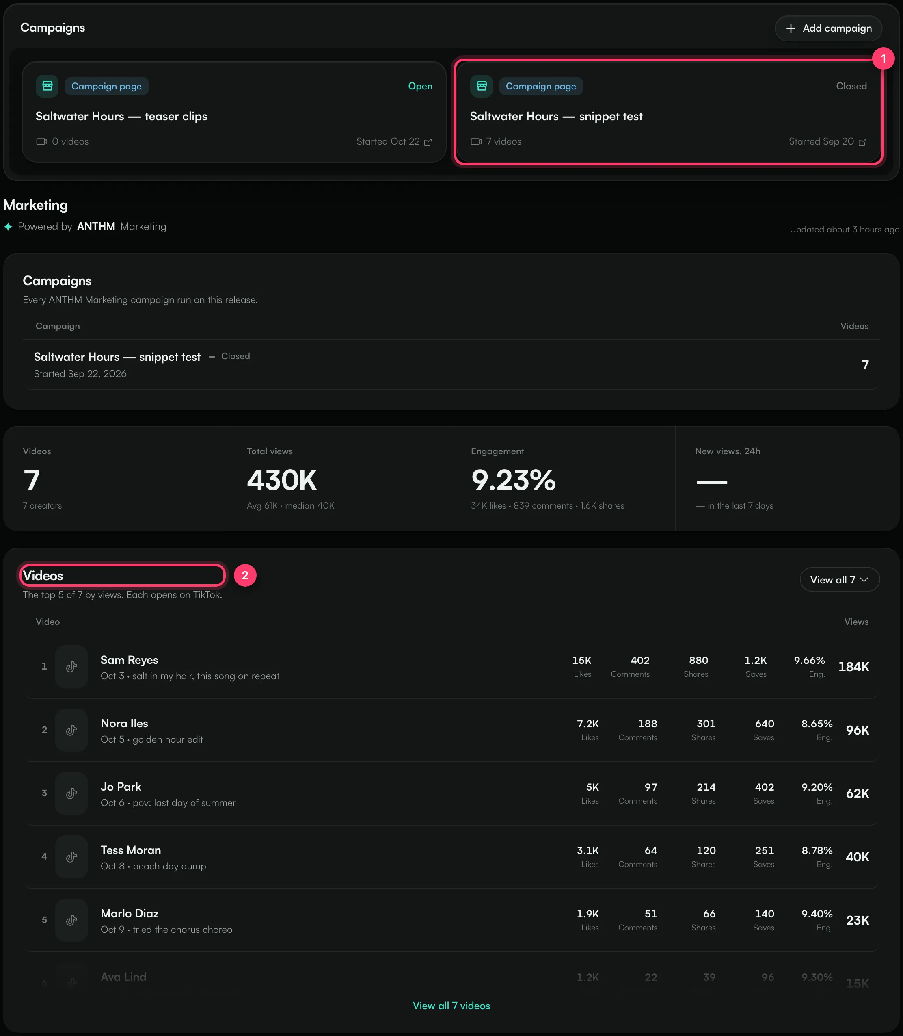Click the View all 7 videos link
Image resolution: width=903 pixels, height=1036 pixels.
[451, 1006]
